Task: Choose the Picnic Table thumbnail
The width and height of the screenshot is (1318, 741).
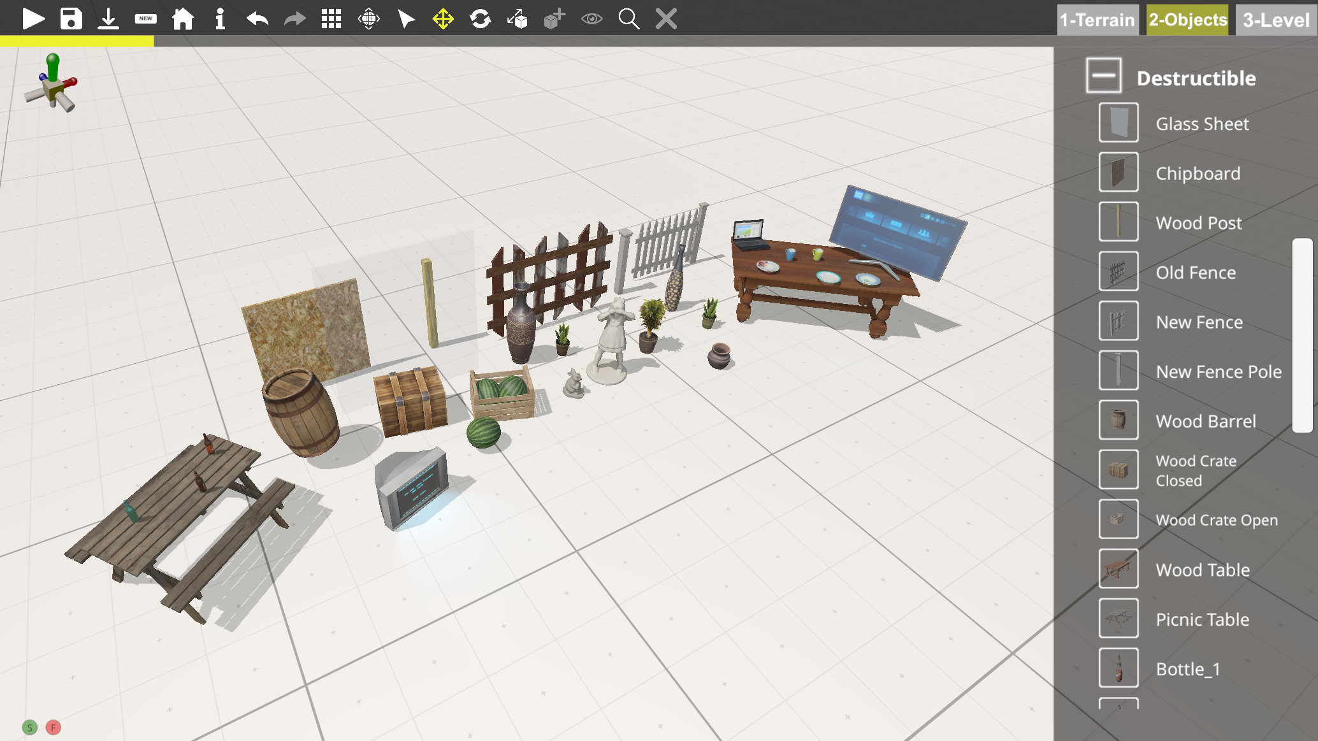Action: [1119, 618]
